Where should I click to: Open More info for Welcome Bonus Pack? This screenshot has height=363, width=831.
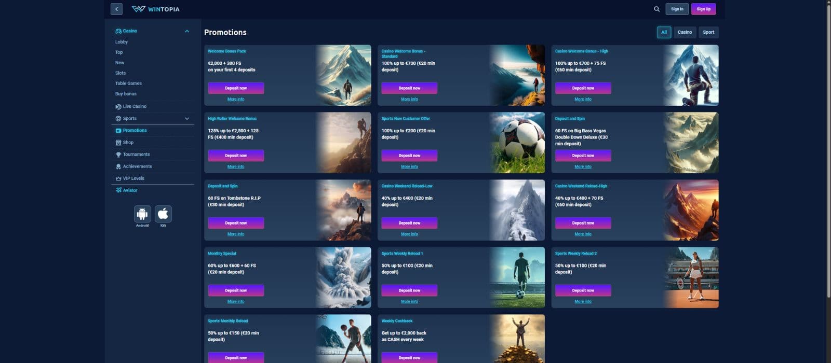(x=236, y=99)
